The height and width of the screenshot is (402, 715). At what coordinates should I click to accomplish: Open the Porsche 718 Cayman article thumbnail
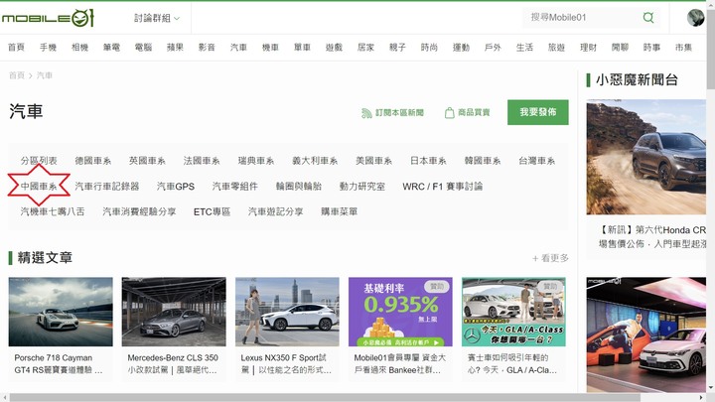(x=61, y=312)
